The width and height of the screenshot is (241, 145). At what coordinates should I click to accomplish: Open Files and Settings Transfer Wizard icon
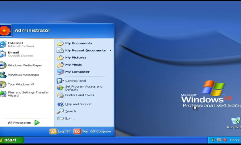pyautogui.click(x=3, y=94)
